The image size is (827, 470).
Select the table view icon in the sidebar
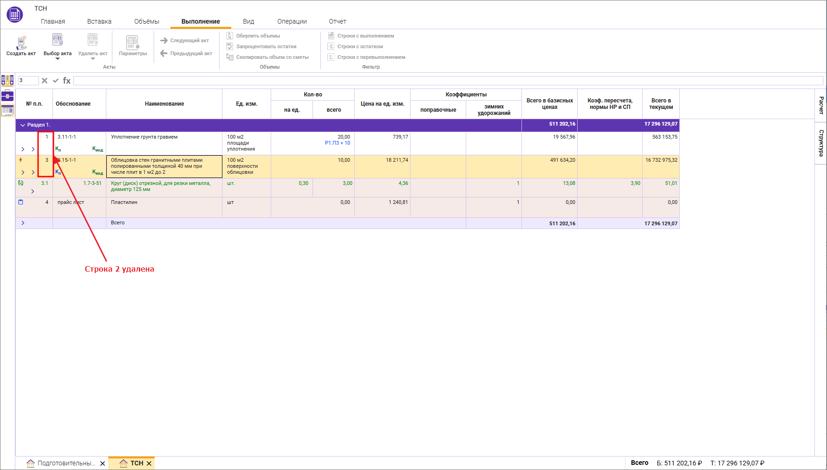(7, 110)
